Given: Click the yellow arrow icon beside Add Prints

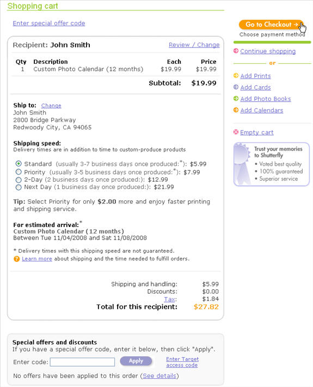Looking at the screenshot, I should click(236, 75).
